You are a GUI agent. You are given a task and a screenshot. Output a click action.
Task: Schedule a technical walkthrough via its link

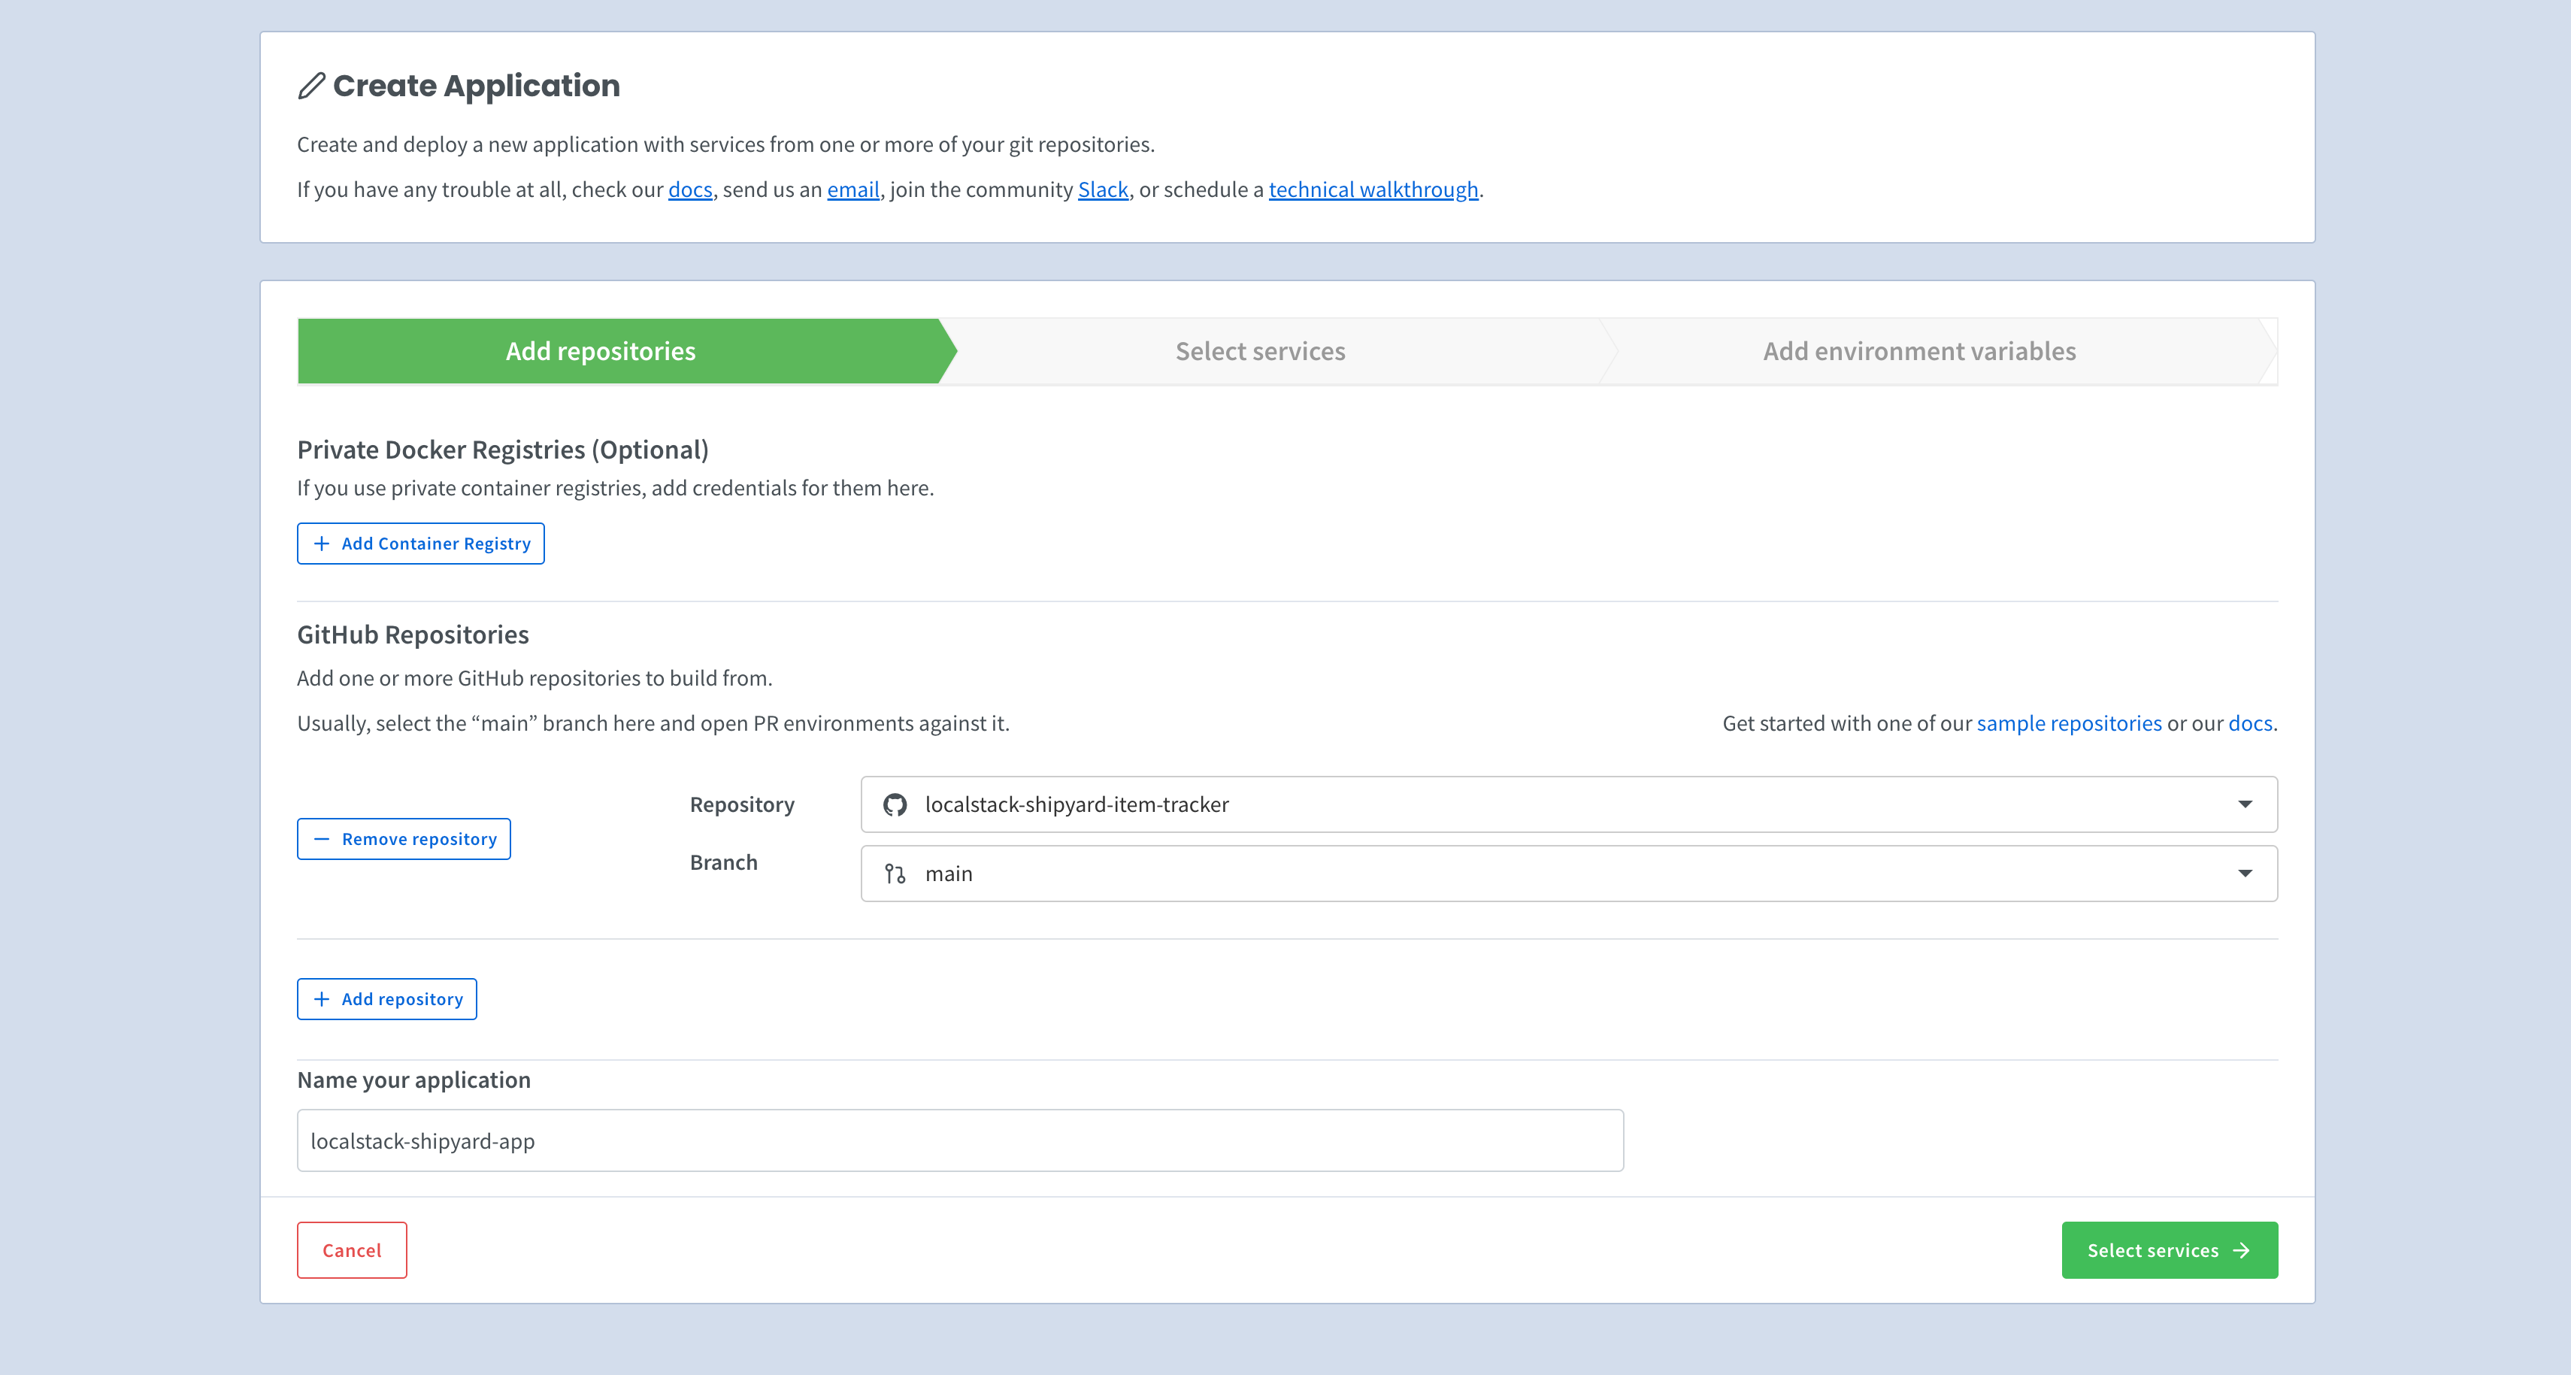point(1373,189)
